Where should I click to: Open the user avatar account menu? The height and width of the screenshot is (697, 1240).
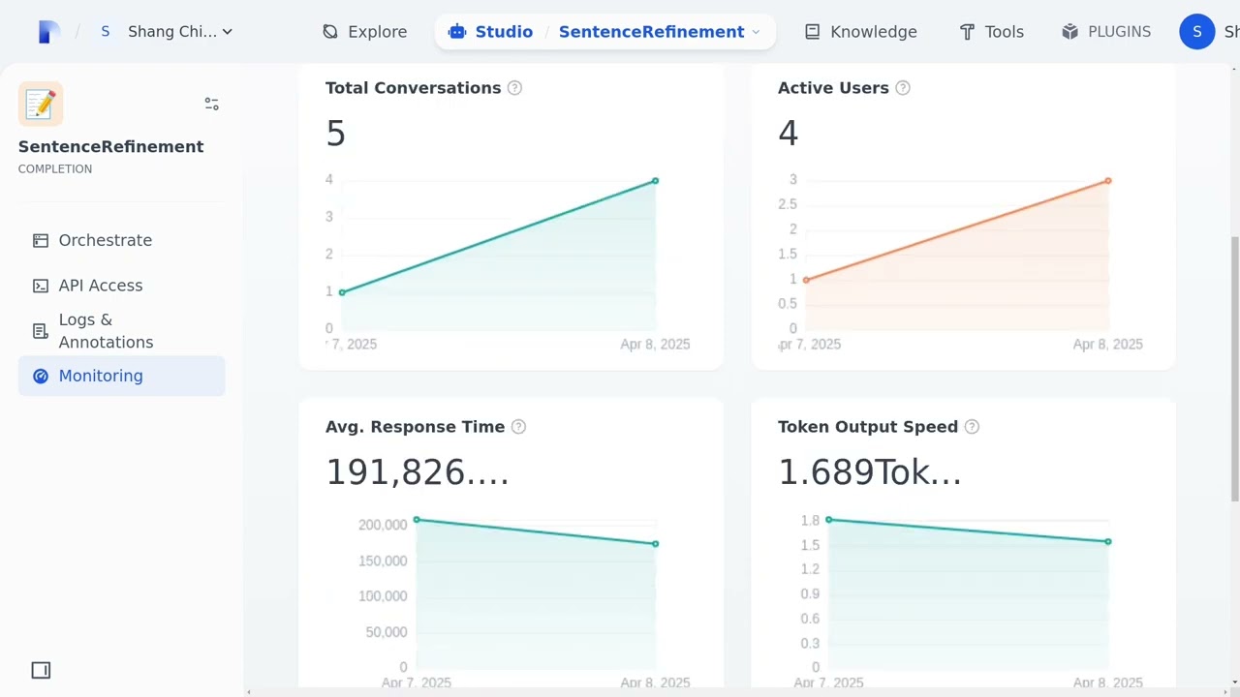(1196, 32)
